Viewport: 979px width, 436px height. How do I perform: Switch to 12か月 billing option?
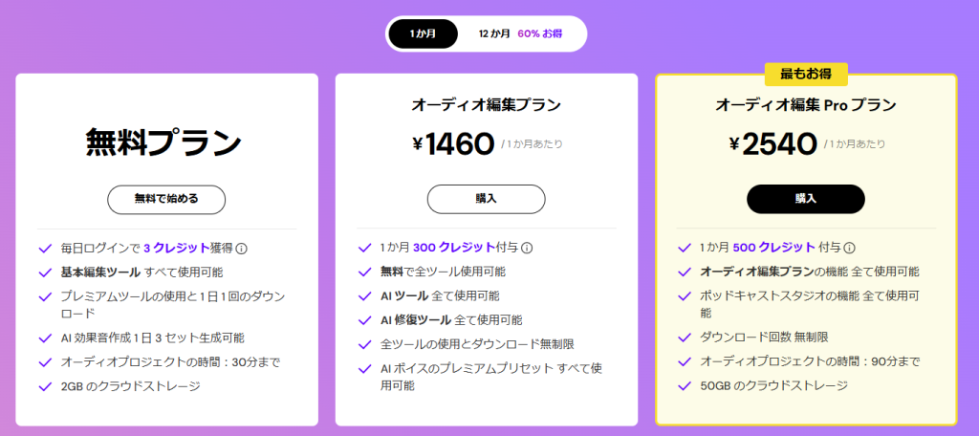tap(494, 33)
